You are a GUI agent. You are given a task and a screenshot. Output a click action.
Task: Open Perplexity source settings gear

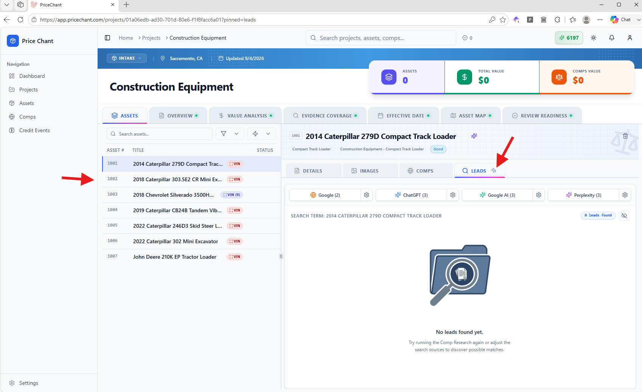(625, 195)
